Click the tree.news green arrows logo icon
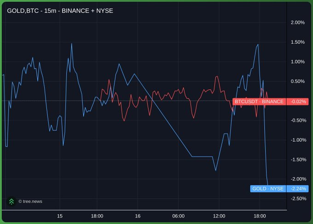This screenshot has width=313, height=224. click(x=12, y=202)
